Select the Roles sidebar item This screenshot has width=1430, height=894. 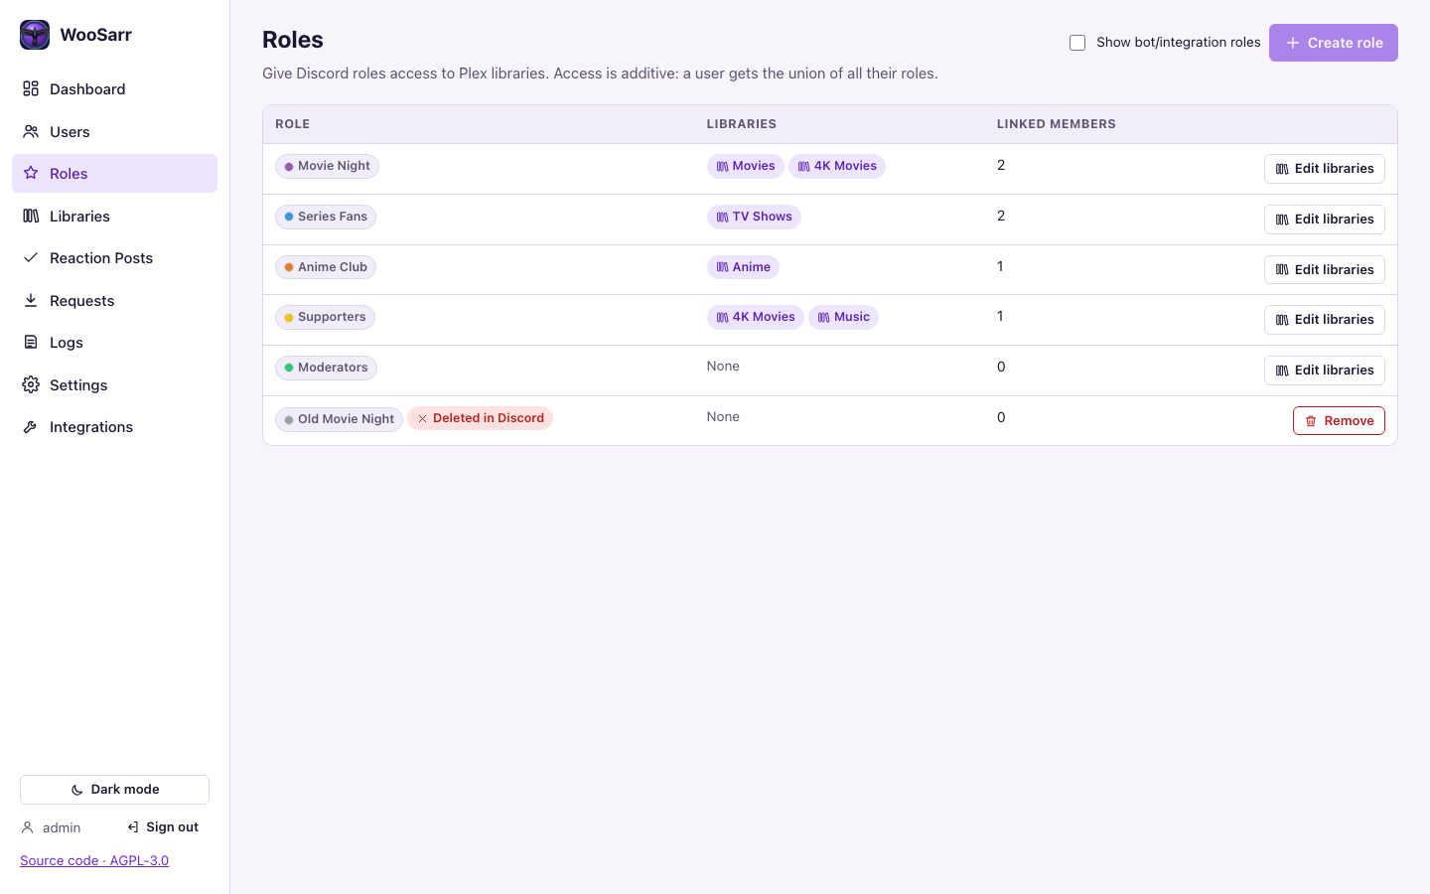[x=114, y=174]
